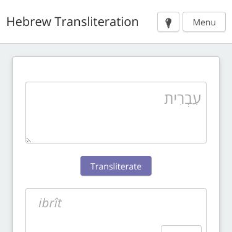
Task: Click the lightbulb tips icon
Action: click(x=168, y=22)
